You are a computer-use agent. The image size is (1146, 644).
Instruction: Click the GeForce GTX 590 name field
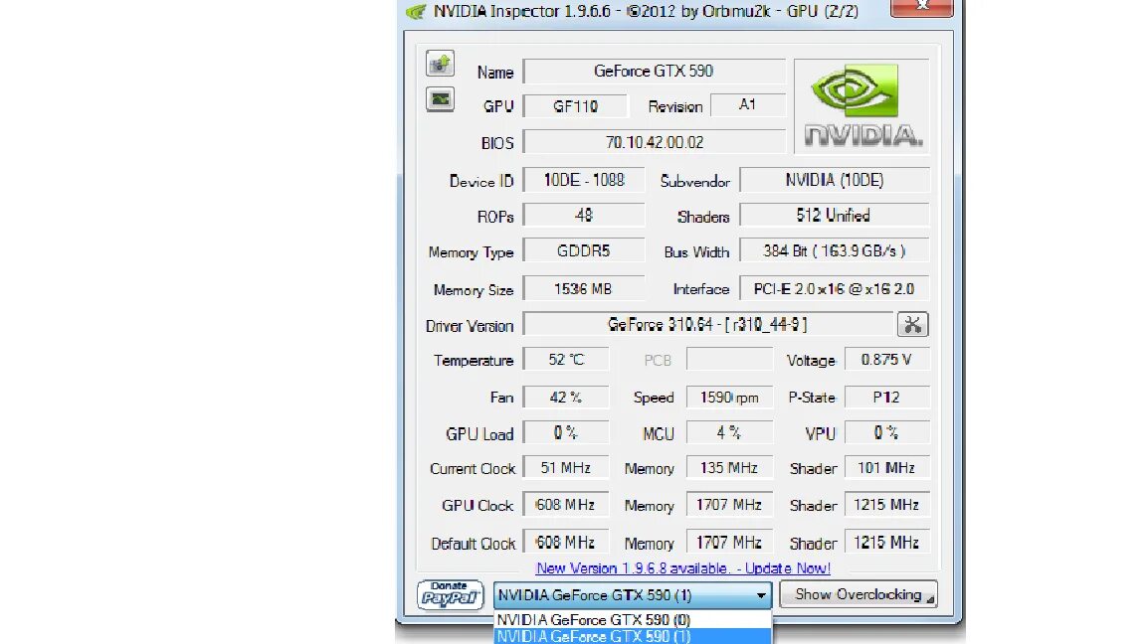click(655, 71)
